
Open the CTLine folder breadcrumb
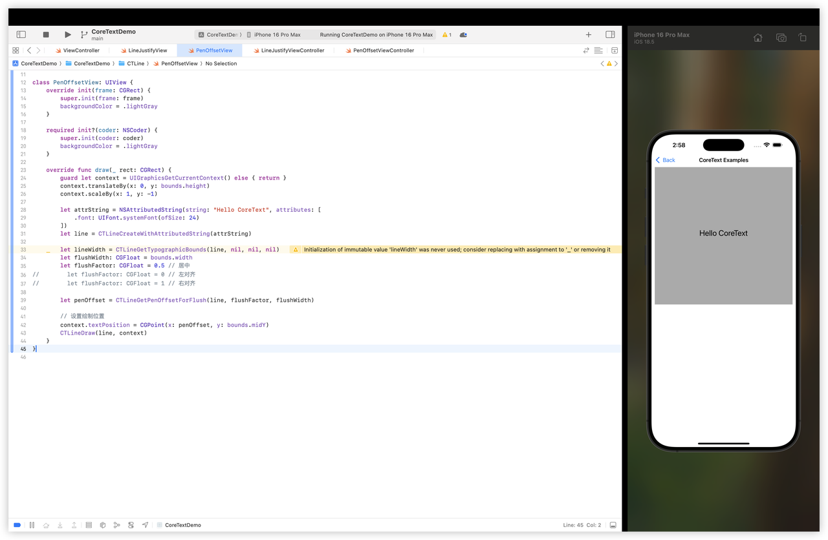coord(131,63)
